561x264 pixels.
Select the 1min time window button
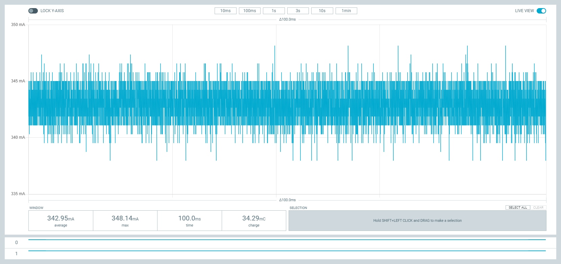[346, 11]
